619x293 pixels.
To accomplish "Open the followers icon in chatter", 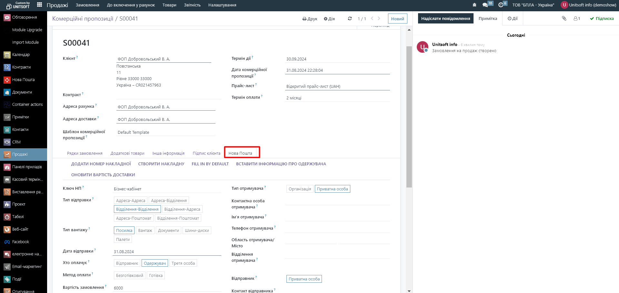I will point(577,19).
